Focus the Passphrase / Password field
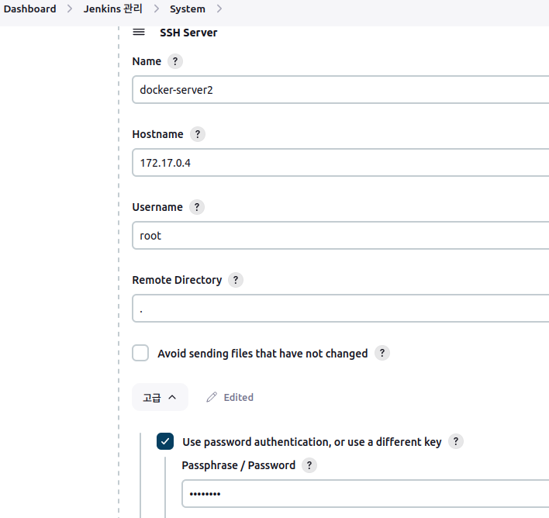This screenshot has width=549, height=518. pyautogui.click(x=365, y=494)
